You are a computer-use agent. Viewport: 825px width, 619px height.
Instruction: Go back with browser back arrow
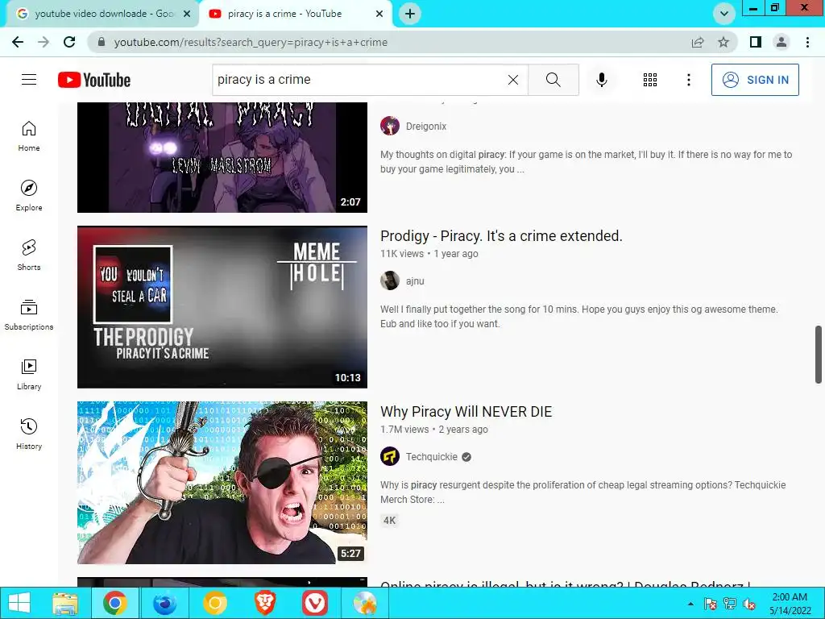click(18, 42)
